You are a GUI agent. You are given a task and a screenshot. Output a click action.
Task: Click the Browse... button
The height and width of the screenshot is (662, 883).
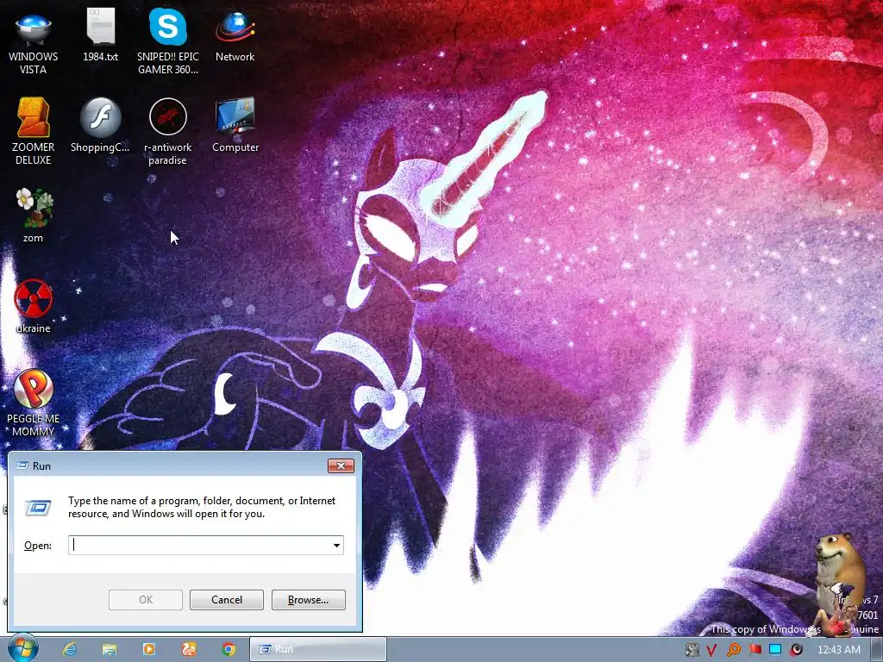pos(308,600)
